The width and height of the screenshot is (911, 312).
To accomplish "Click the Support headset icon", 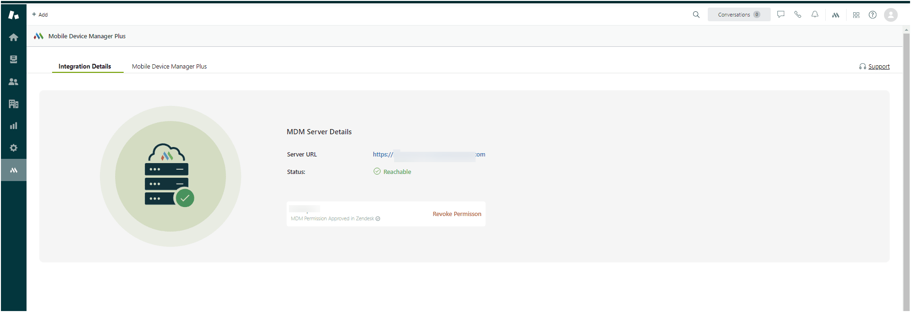I will 863,67.
